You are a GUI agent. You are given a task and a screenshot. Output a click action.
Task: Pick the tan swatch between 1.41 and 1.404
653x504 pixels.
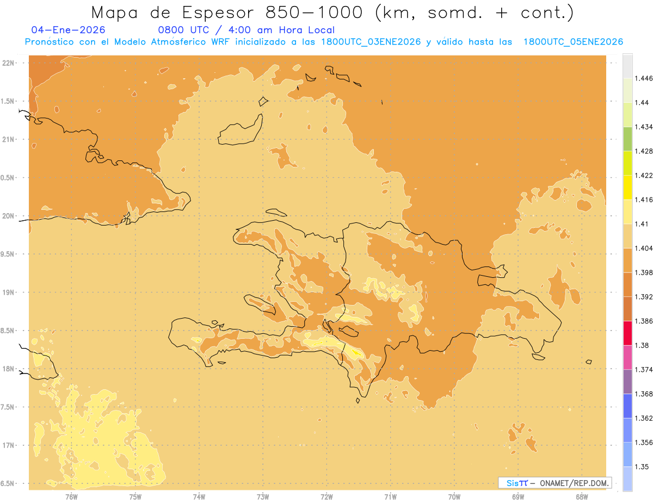click(x=627, y=236)
